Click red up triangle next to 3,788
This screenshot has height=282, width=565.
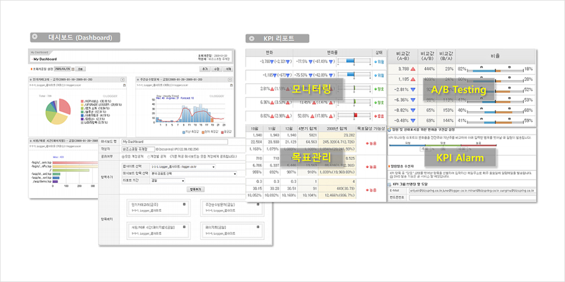[x=413, y=69]
